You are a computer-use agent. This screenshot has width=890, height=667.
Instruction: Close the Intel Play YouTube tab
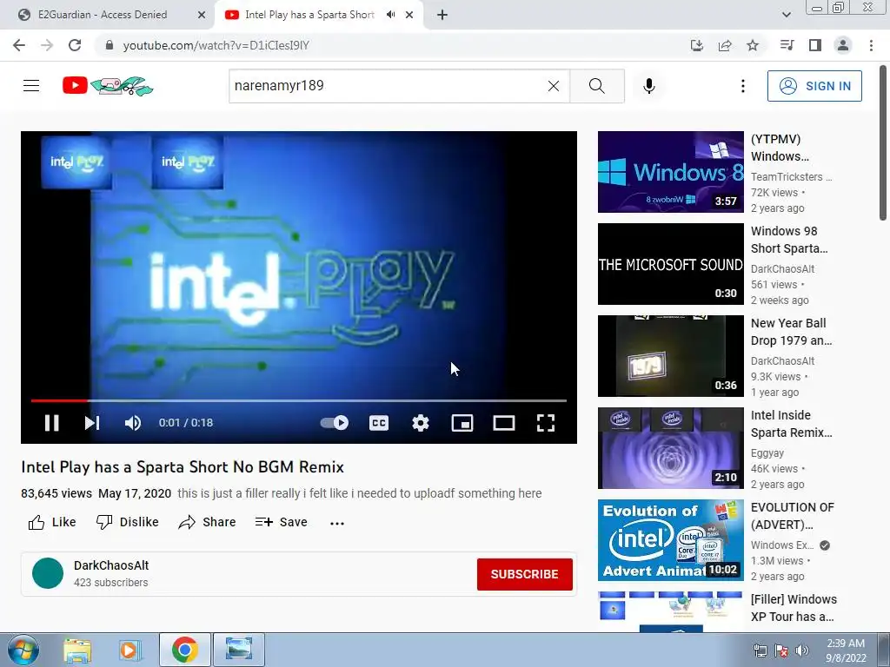tap(409, 15)
